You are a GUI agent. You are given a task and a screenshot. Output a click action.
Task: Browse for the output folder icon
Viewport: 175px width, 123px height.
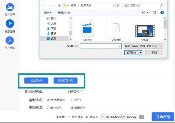142,117
